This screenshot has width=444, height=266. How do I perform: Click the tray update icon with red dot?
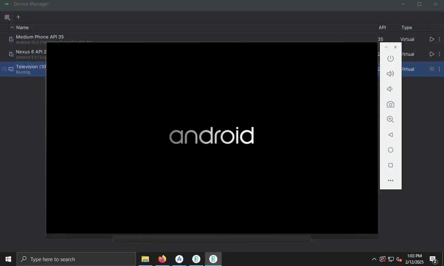[383, 259]
